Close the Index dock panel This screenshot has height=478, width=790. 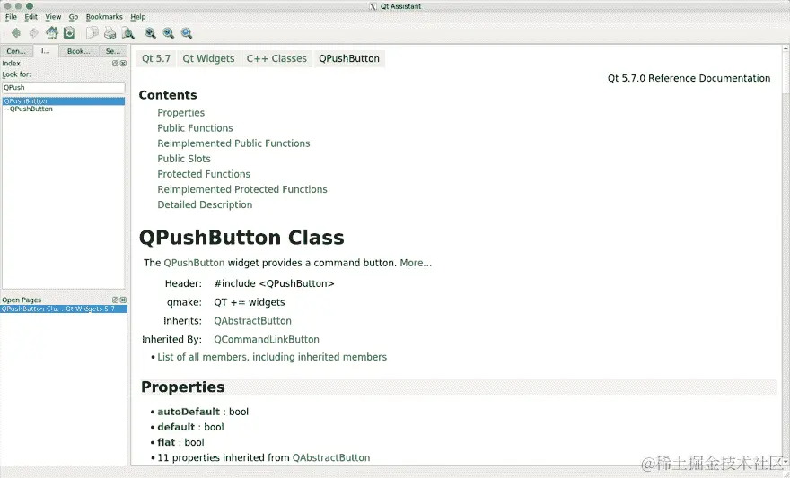tap(124, 64)
